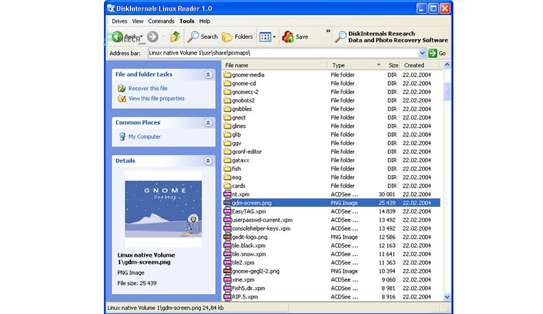Select Fish5.dir.xpm file name
This screenshot has height=314, width=543.
point(248,288)
